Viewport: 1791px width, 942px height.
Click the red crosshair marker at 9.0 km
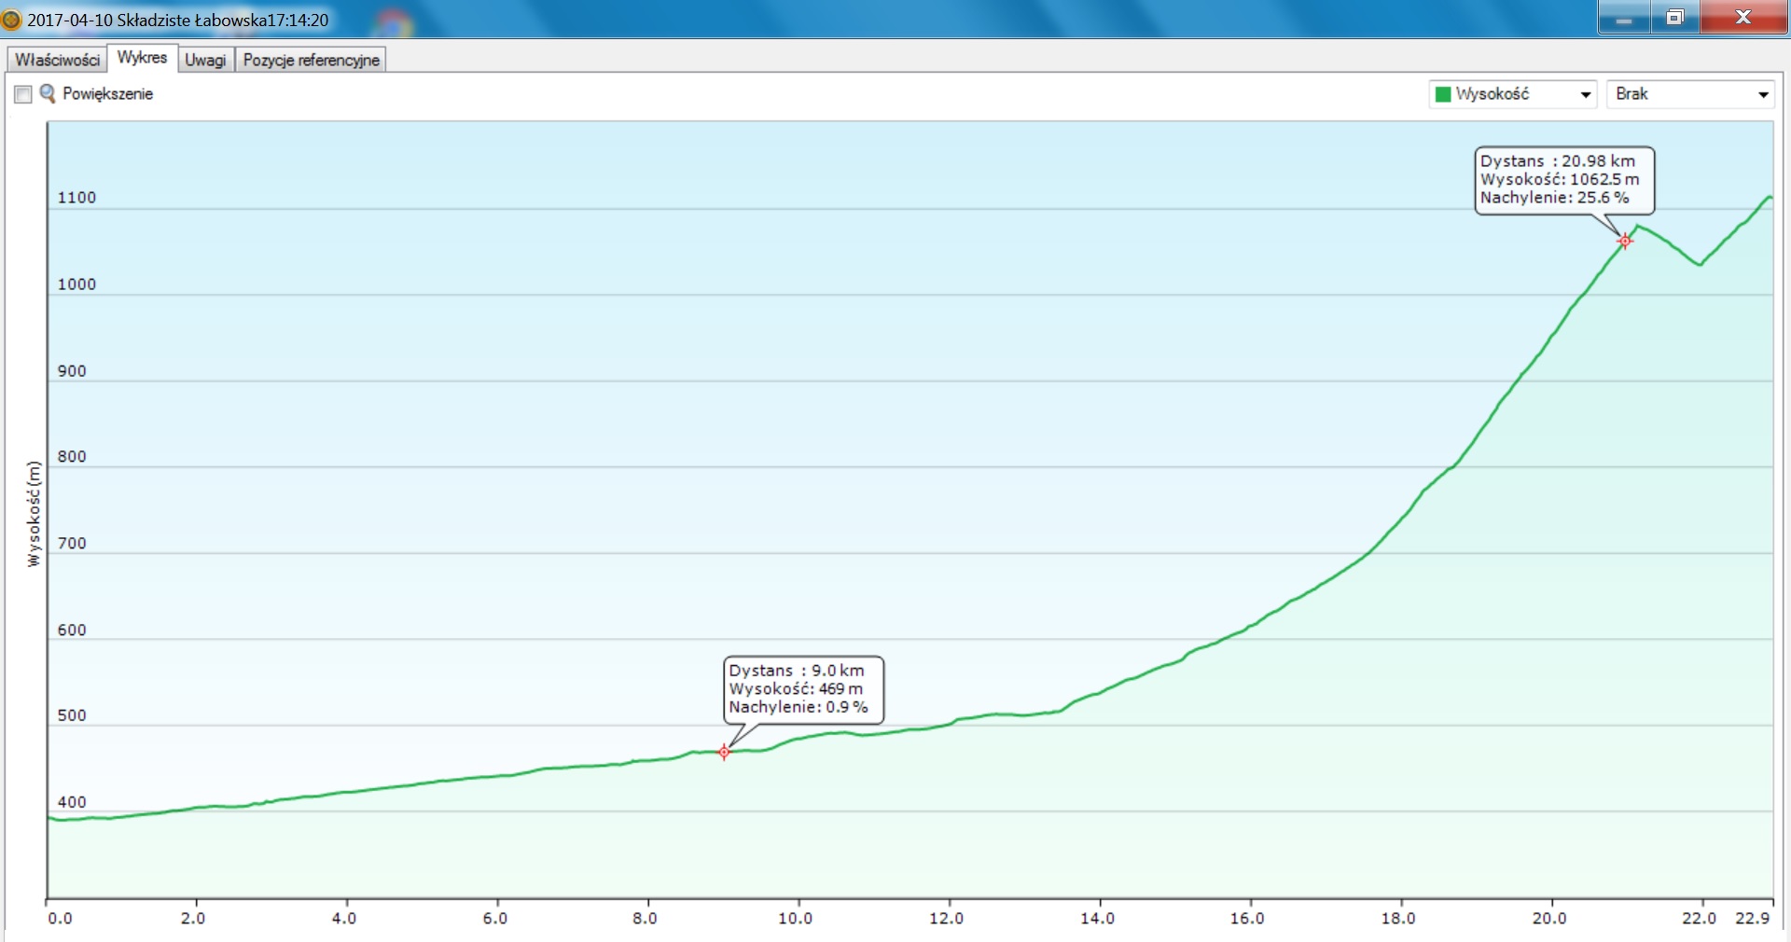[x=724, y=752]
